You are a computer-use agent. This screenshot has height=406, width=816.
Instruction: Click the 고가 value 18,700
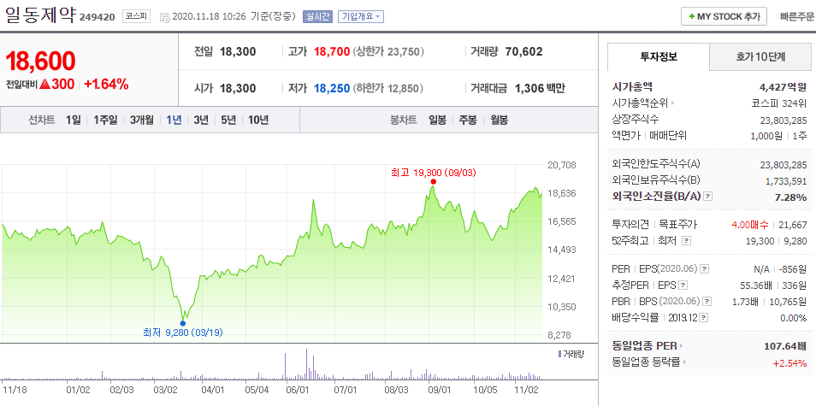pos(332,51)
